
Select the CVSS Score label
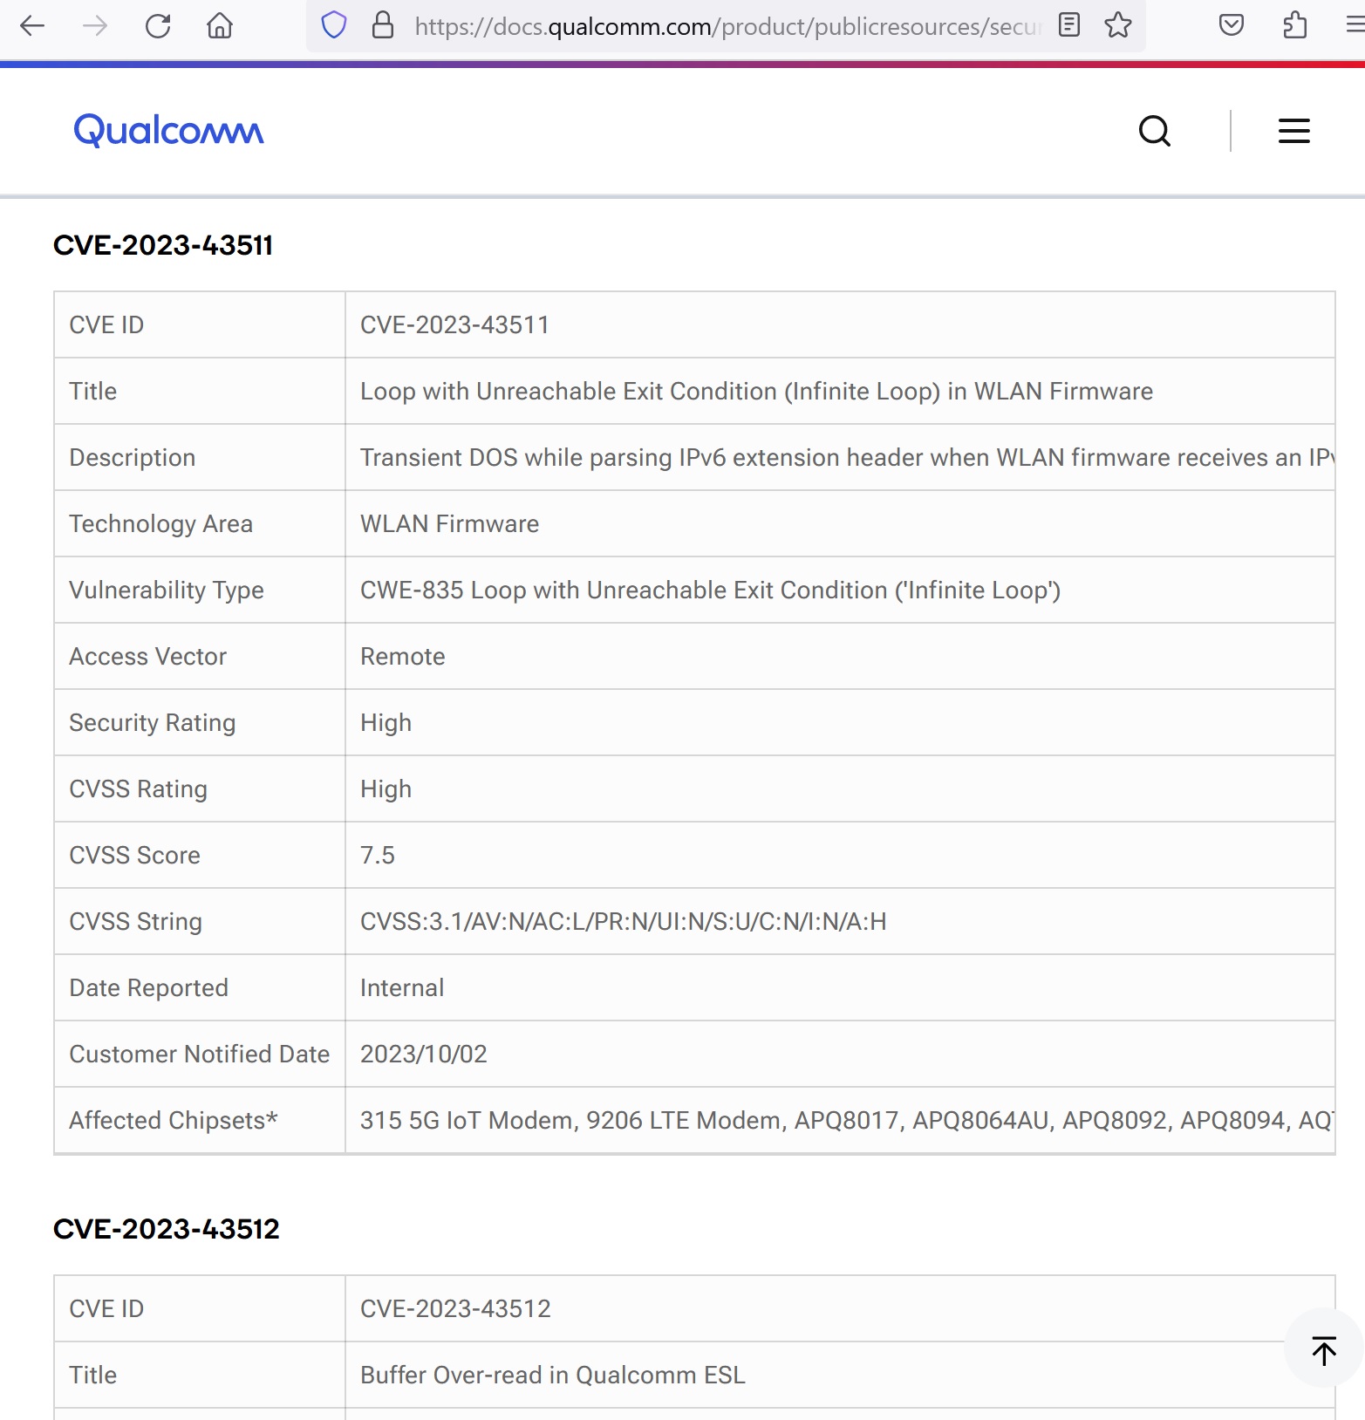tap(134, 855)
